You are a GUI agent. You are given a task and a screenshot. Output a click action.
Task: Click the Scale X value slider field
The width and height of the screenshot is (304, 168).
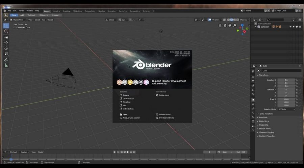(286, 99)
